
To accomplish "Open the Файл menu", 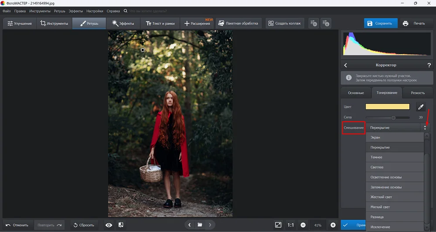I will click(7, 11).
